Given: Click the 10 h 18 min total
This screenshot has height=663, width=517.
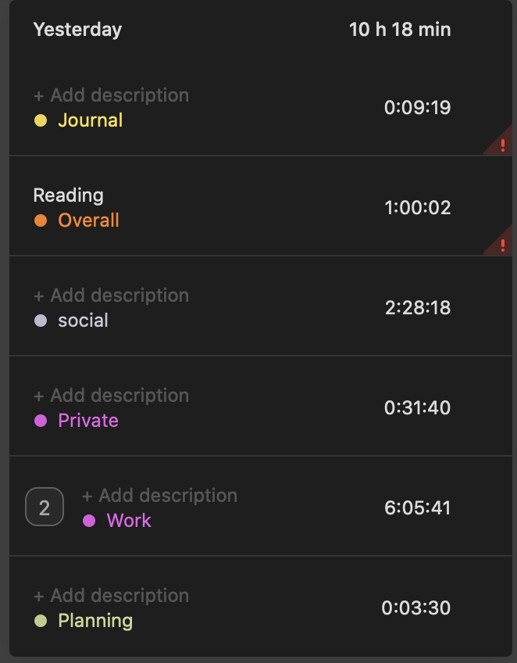Looking at the screenshot, I should point(399,30).
